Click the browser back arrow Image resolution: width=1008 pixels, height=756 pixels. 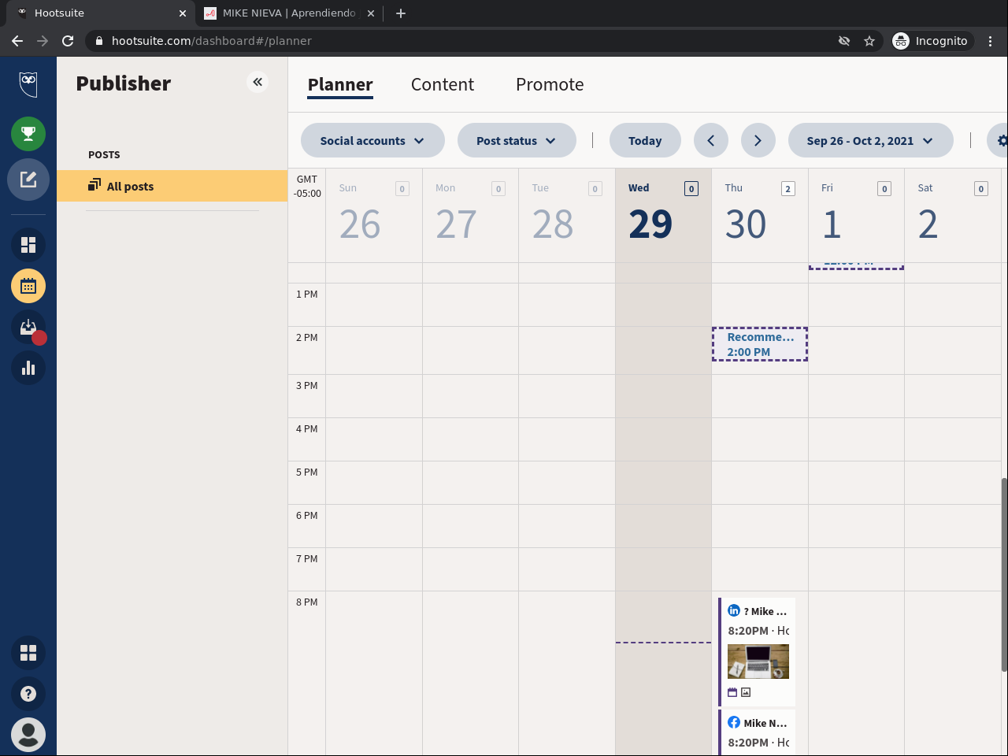click(17, 41)
